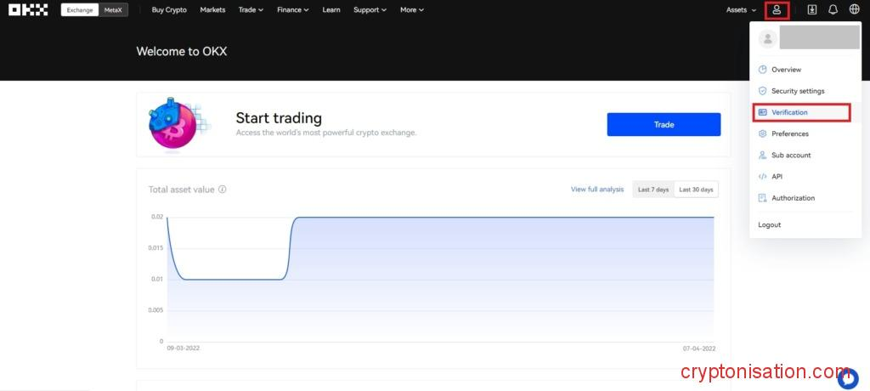The width and height of the screenshot is (870, 391).
Task: Select Last 30 days range
Action: [x=696, y=190]
